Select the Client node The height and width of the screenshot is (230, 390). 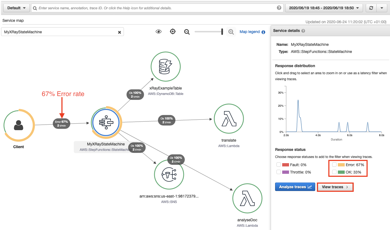point(19,125)
